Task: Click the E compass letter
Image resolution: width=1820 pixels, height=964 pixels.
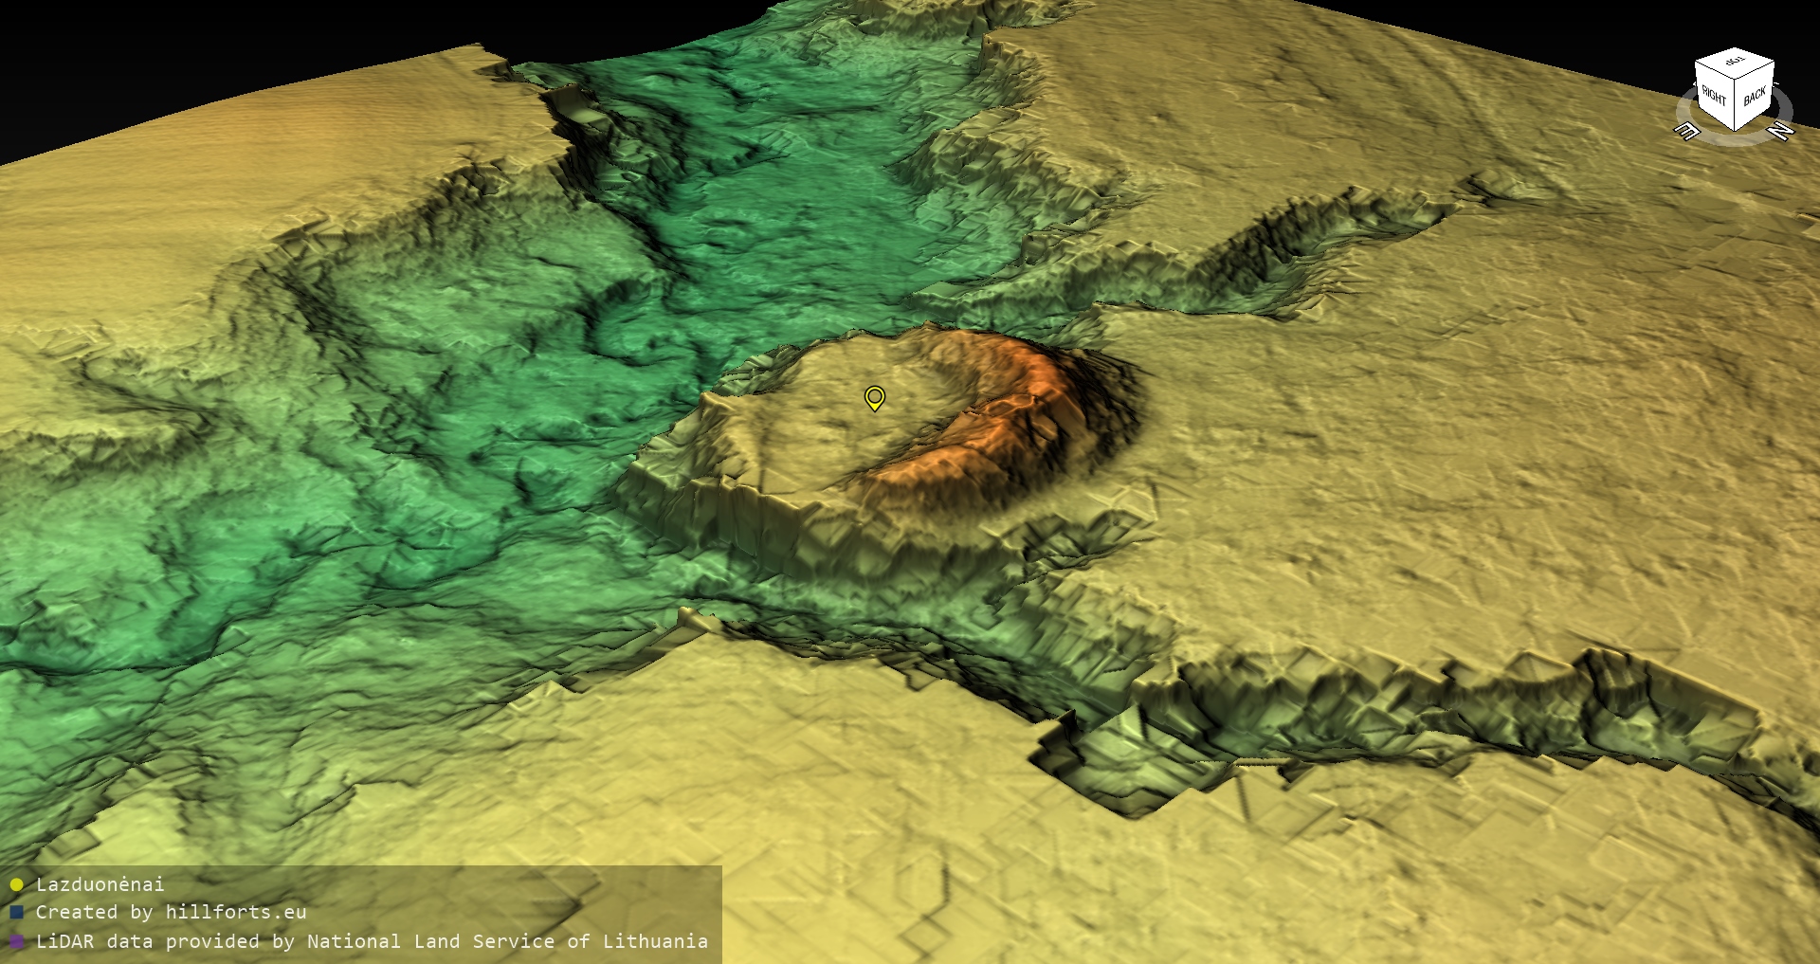Action: tap(1687, 132)
